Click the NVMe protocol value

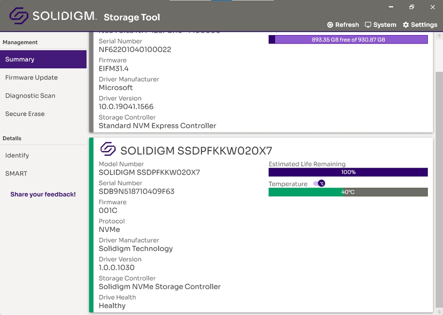(109, 230)
